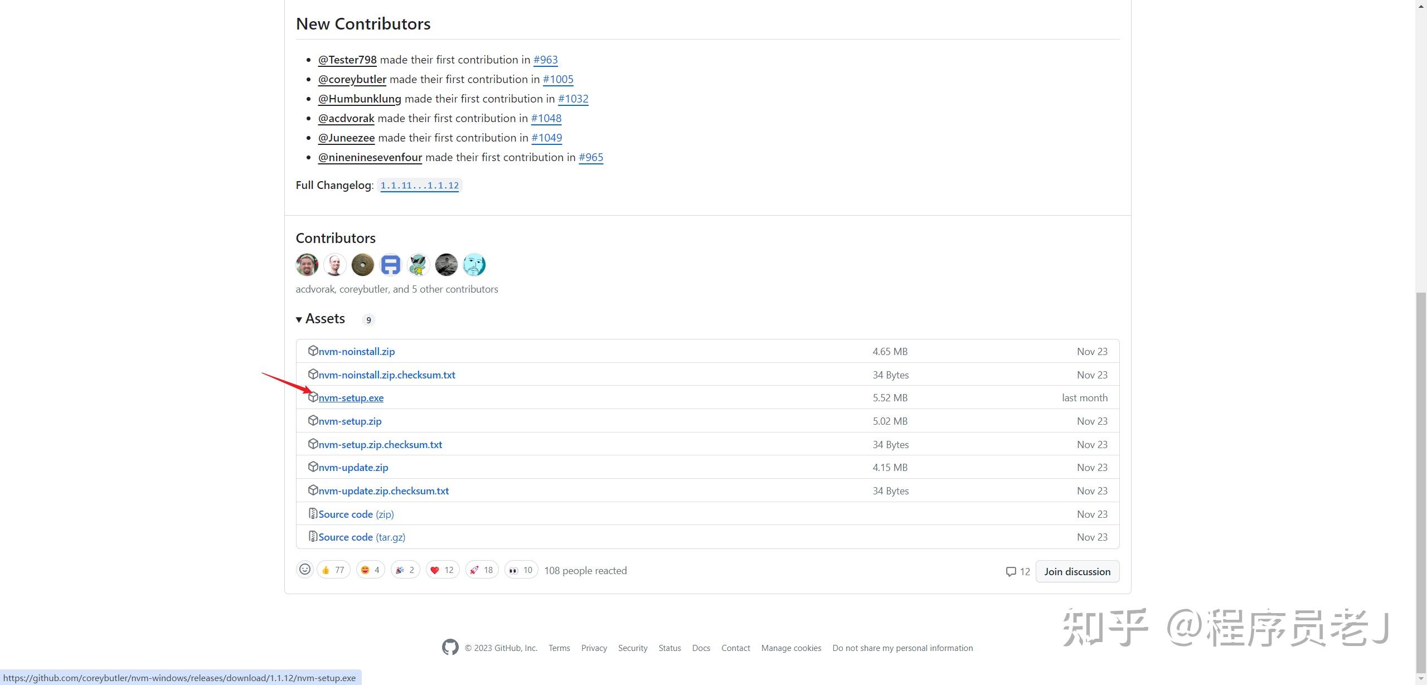The height and width of the screenshot is (685, 1427).
Task: Download nvm-setup.exe
Action: coord(351,398)
